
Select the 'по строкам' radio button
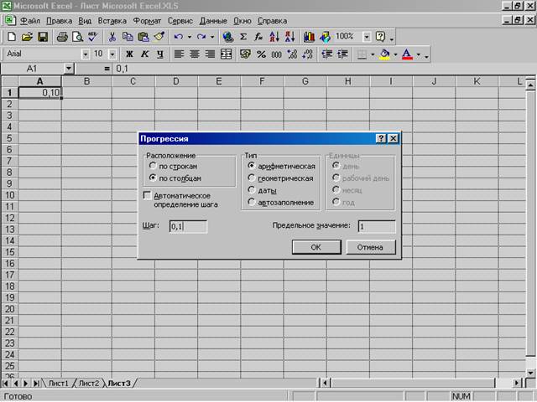click(152, 167)
